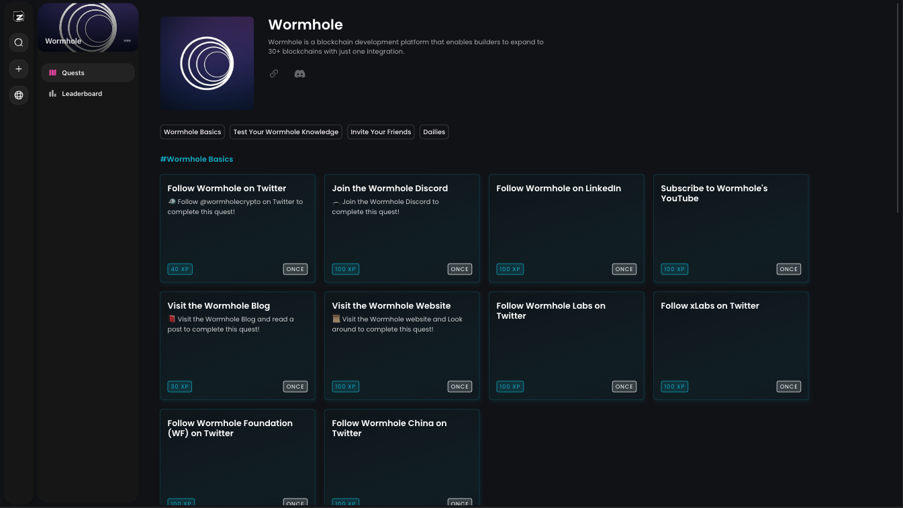Screen dimensions: 903x508
Task: Open the Subscribe to Wormhole's YouTube quest
Action: (x=730, y=228)
